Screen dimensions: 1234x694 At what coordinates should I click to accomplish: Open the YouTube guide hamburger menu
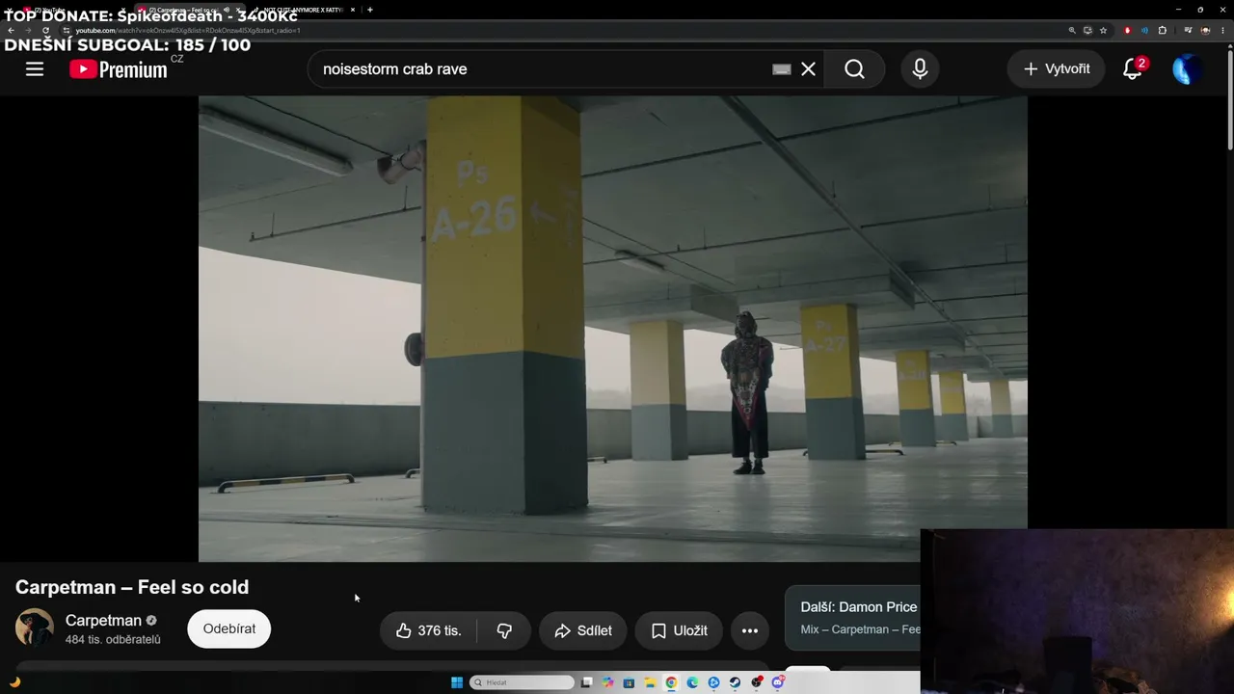pyautogui.click(x=35, y=68)
